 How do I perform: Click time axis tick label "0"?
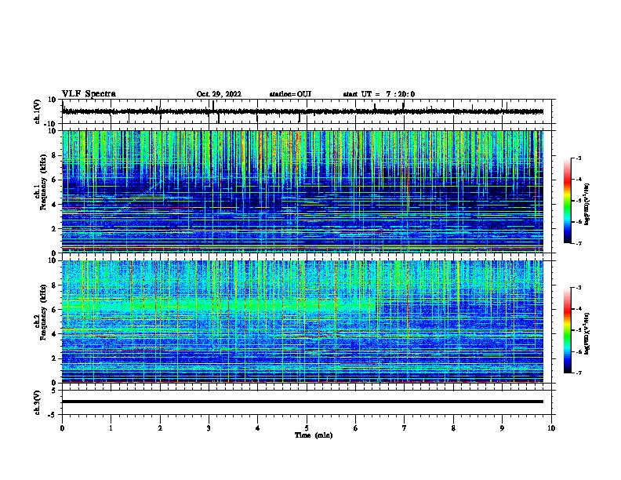(62, 428)
